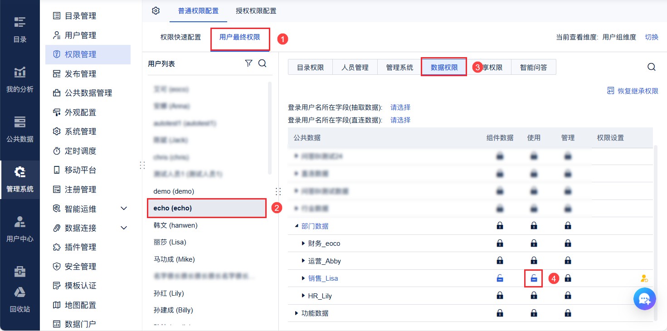Expand the 运营_Abby tree node
Image resolution: width=667 pixels, height=331 pixels.
[x=303, y=261]
